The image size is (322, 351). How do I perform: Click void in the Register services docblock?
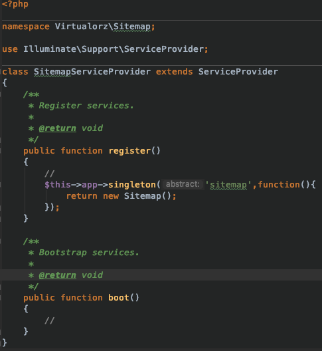[92, 128]
